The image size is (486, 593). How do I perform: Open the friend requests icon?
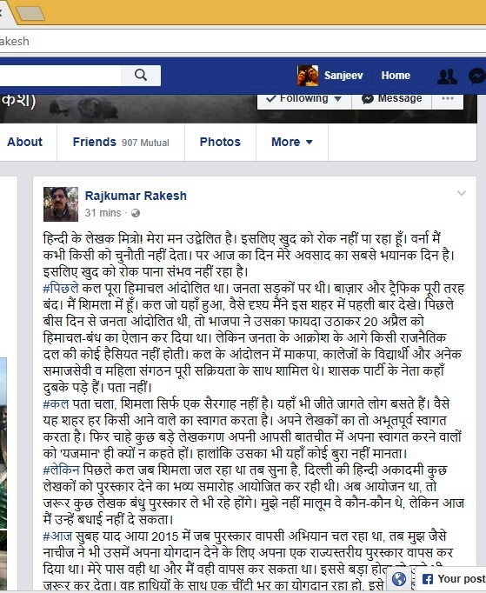point(447,76)
